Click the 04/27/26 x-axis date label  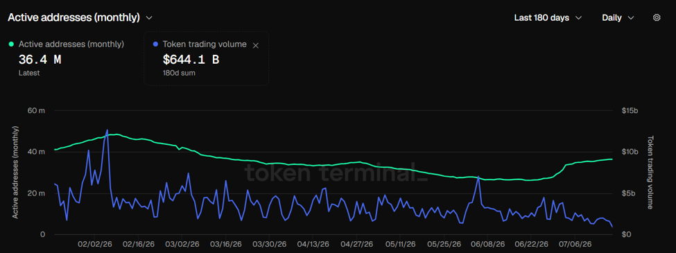click(356, 244)
